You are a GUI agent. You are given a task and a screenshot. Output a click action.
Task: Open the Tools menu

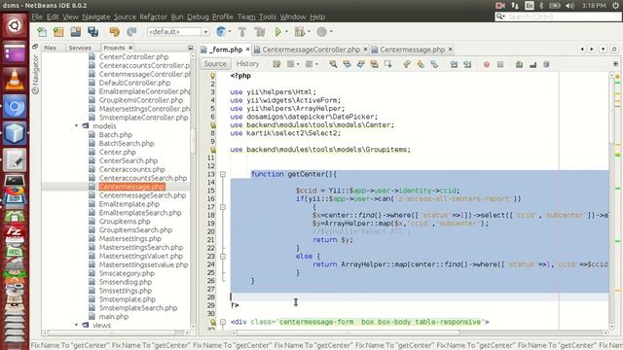click(268, 17)
